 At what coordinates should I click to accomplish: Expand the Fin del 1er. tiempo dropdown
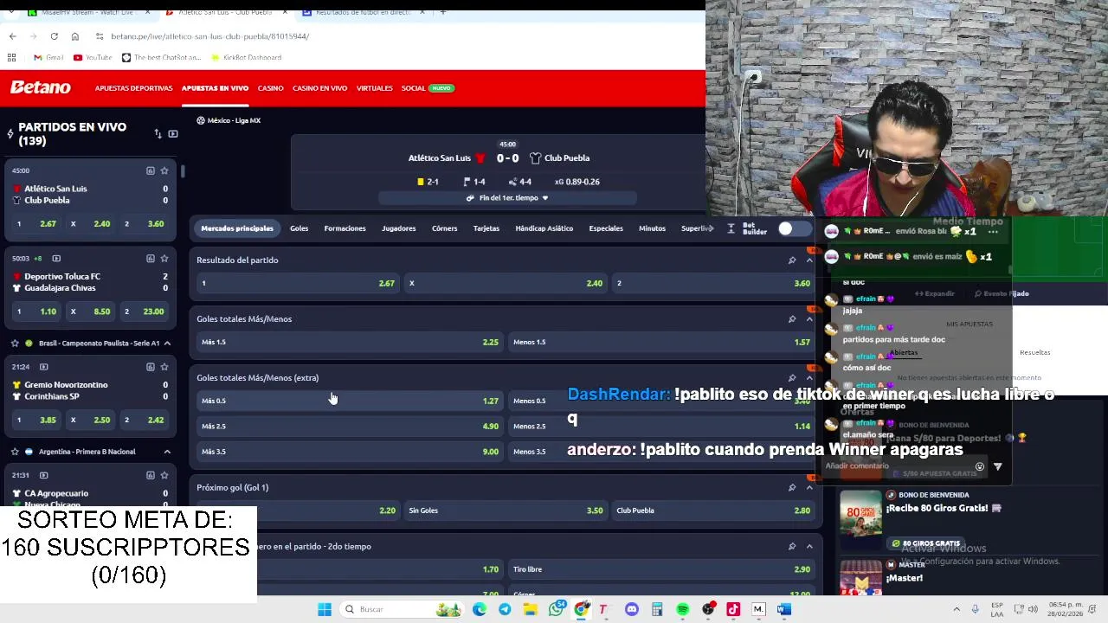[x=507, y=198]
